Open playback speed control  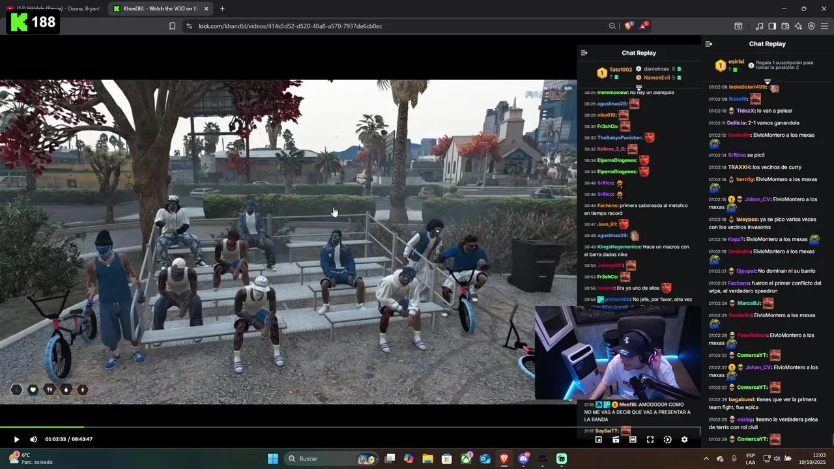(x=667, y=440)
